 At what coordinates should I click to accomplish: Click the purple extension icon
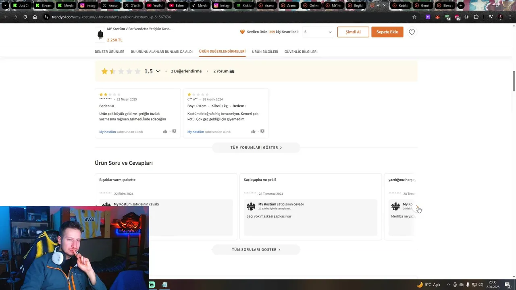point(428,17)
